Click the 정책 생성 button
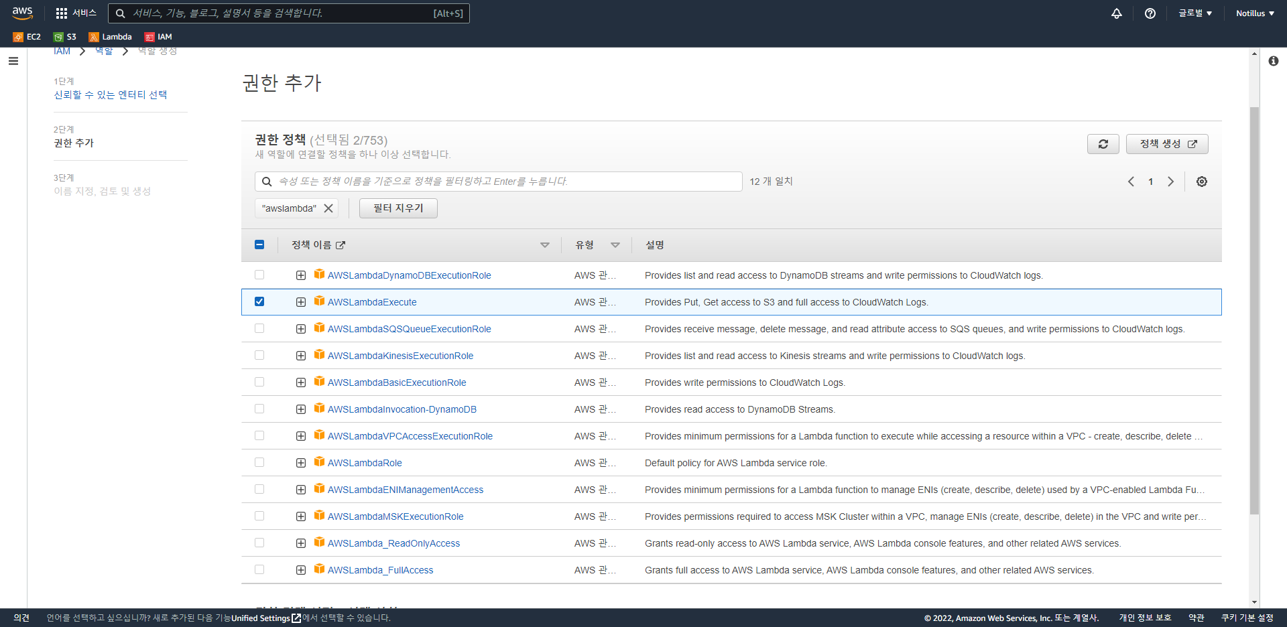 click(x=1167, y=144)
